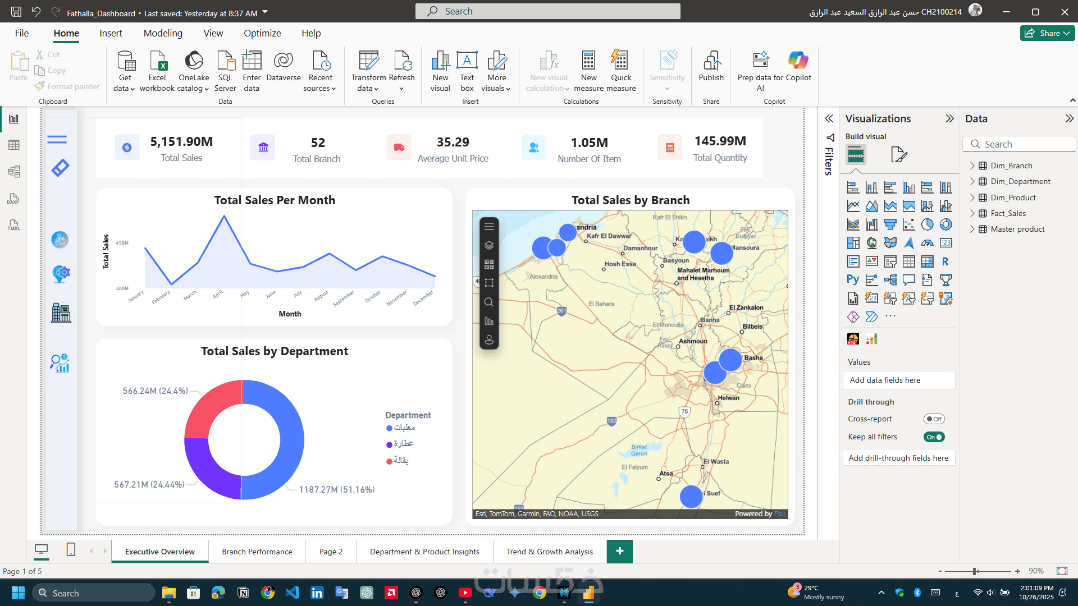
Task: Open the Table view sidebar icon
Action: click(x=14, y=145)
